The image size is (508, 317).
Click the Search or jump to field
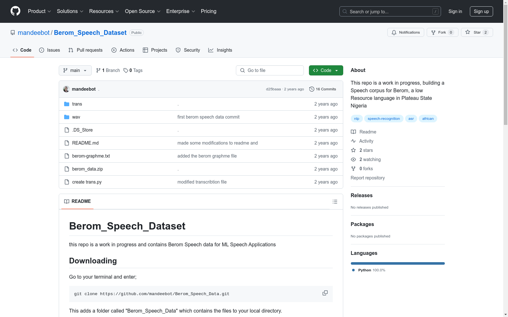coord(390,11)
